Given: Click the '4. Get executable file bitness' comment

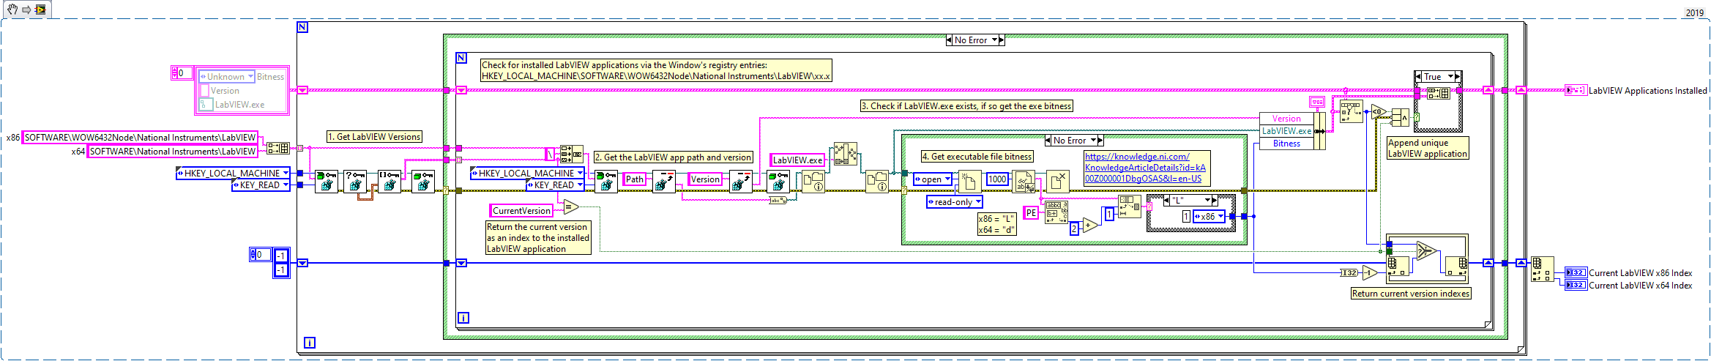Looking at the screenshot, I should point(977,157).
